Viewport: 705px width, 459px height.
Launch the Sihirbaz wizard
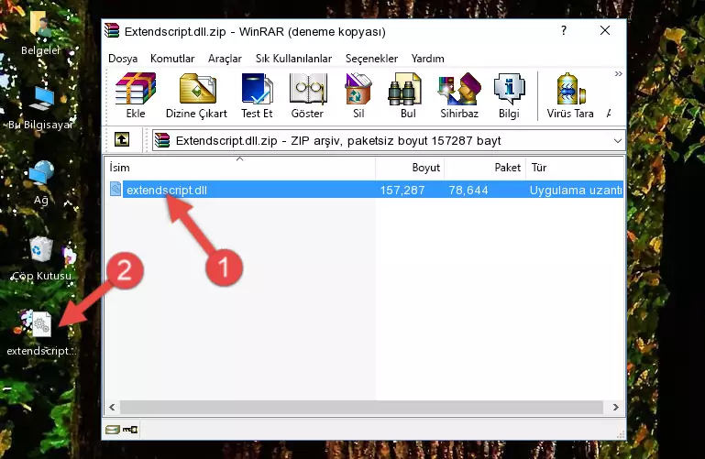click(x=459, y=95)
